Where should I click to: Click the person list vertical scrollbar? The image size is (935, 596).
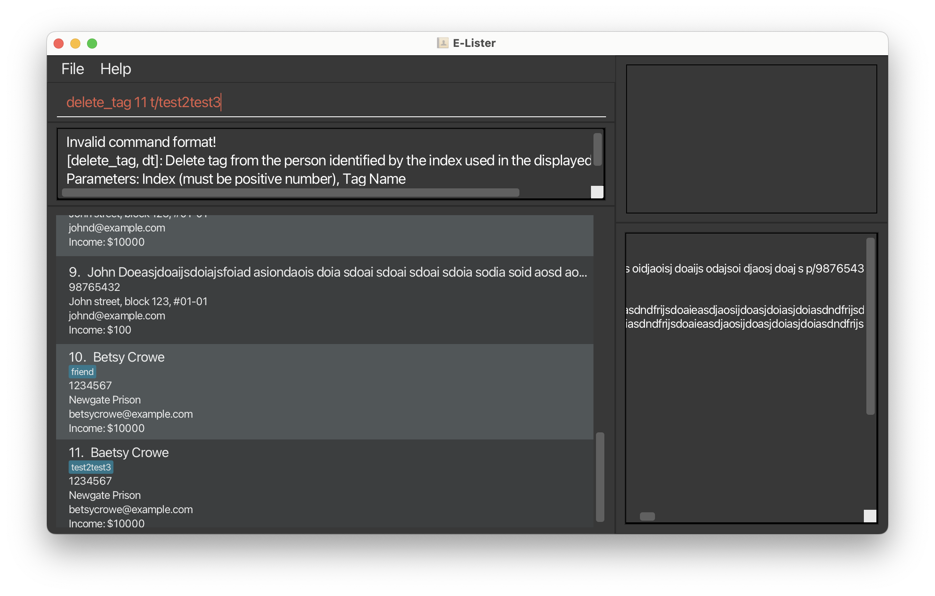point(600,477)
